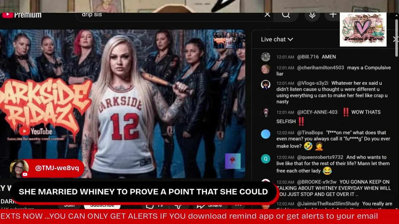Click the purple lips watermark in video
This screenshot has height=224, width=399.
(233, 161)
